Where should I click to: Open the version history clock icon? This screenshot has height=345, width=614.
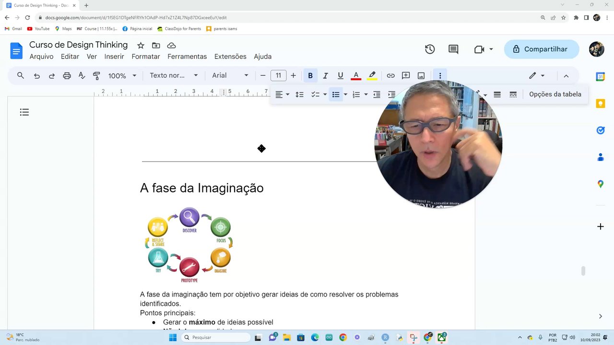[x=430, y=49]
